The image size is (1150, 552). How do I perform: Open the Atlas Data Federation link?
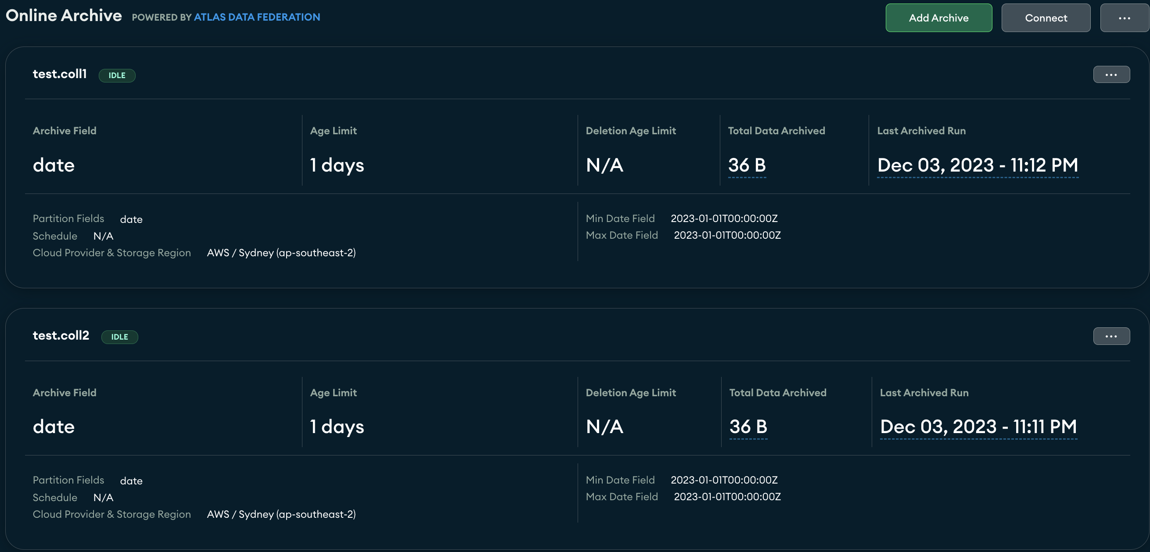[x=257, y=17]
